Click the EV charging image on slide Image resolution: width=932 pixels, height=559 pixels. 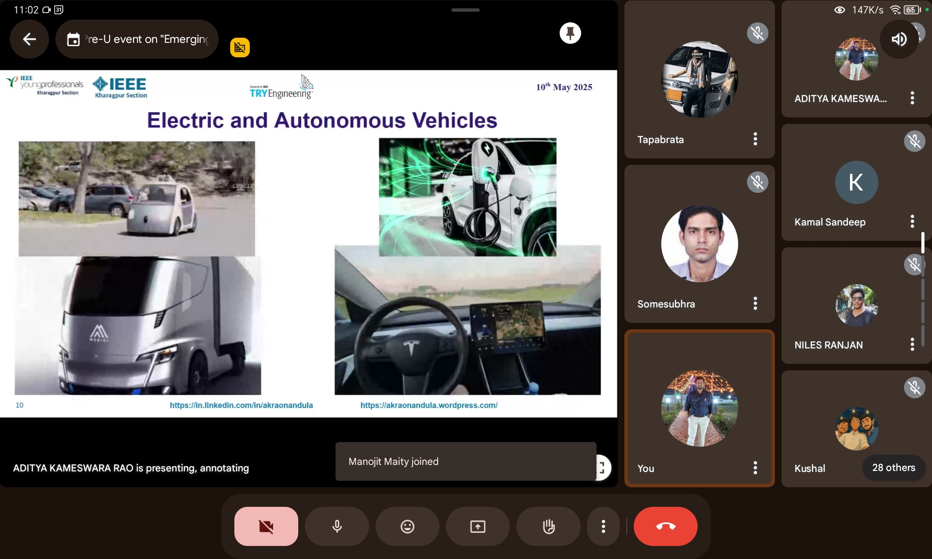pyautogui.click(x=467, y=197)
